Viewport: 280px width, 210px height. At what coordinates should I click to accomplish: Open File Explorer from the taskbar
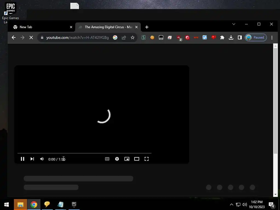coord(20,205)
